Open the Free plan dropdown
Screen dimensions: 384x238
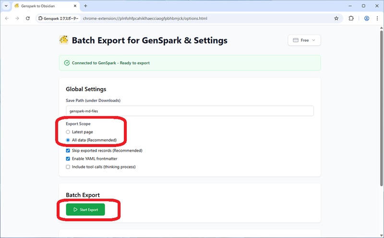[304, 40]
